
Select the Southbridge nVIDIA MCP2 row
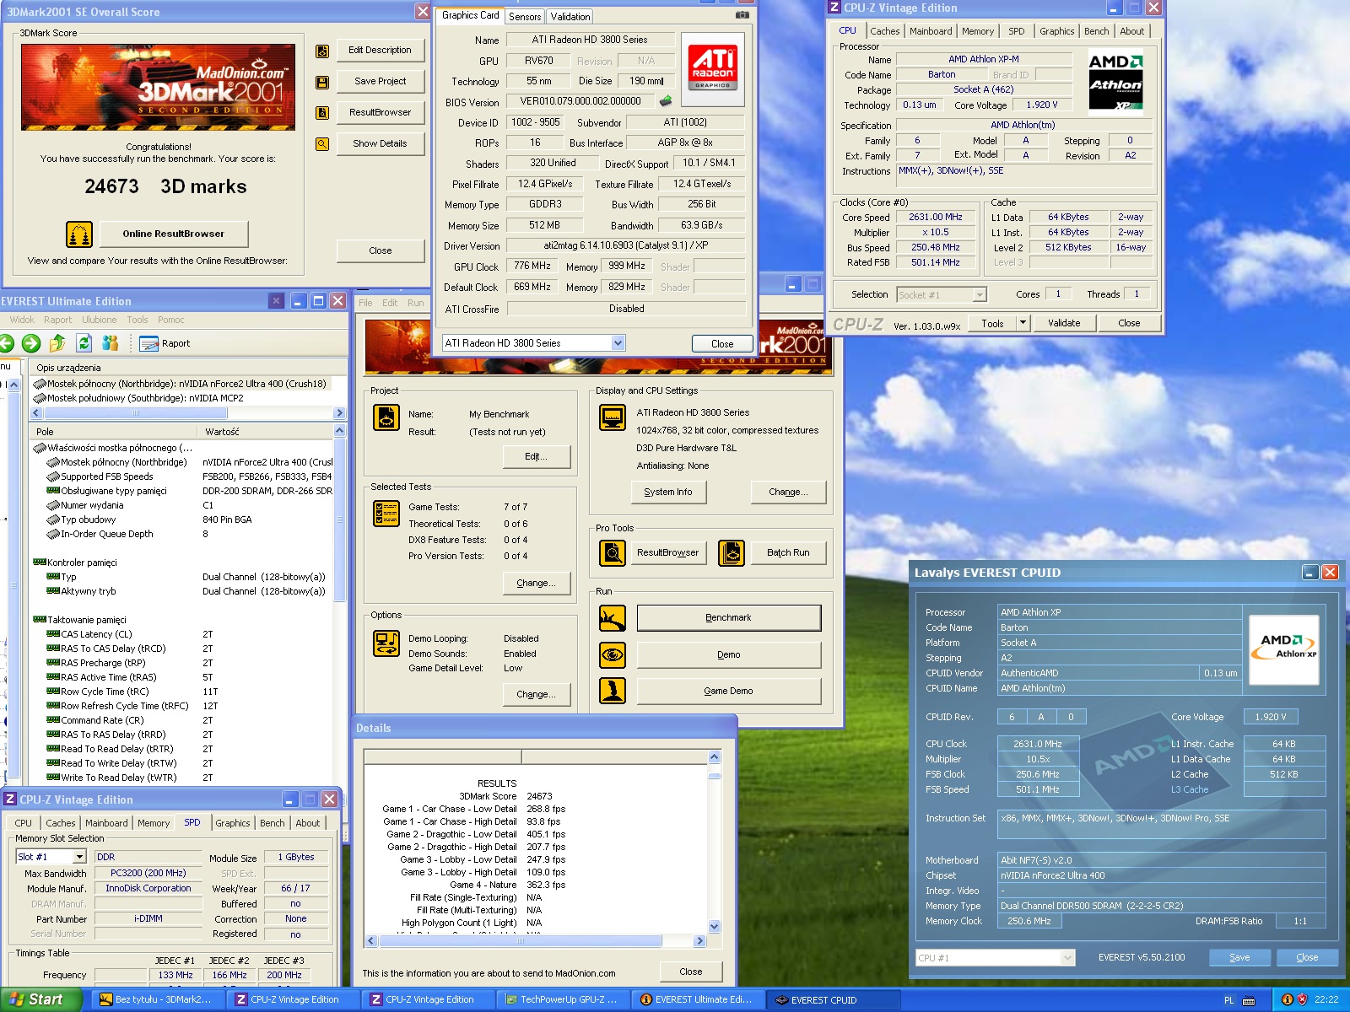pos(145,398)
